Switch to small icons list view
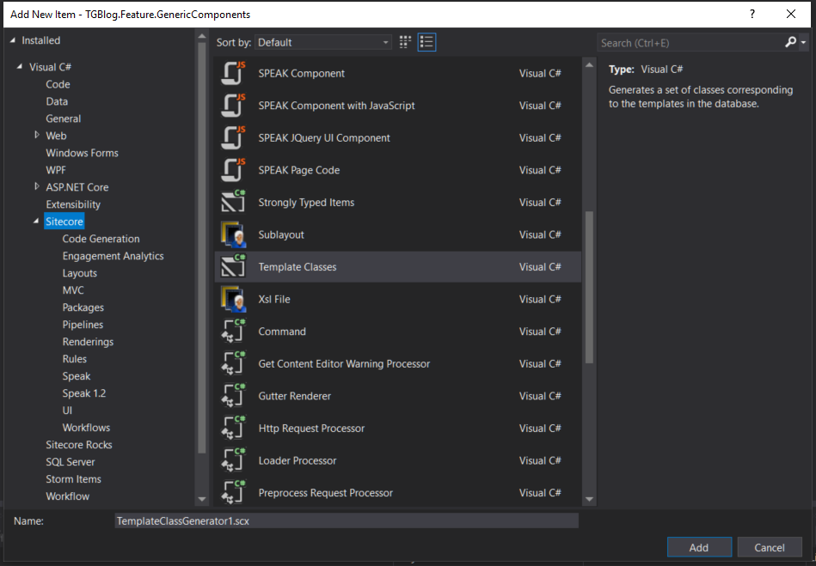Screen dimensions: 816x566 coord(426,42)
